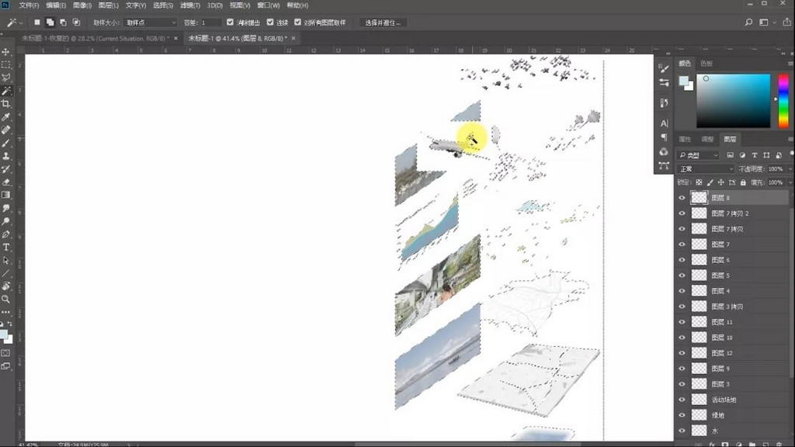Viewport: 795px width, 447px height.
Task: Expand the layer filter 类型 dropdown
Action: (699, 155)
